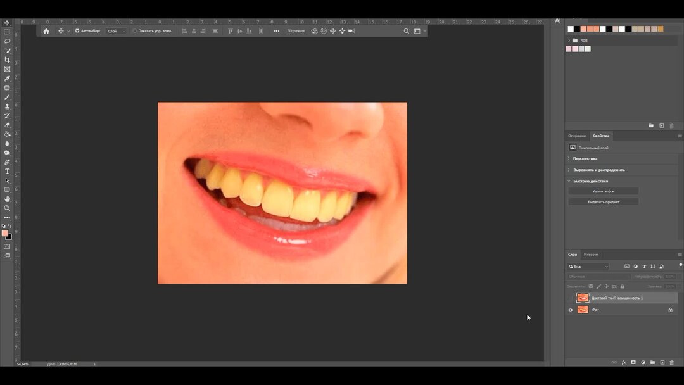The image size is (684, 385).
Task: Hide the Фон layer with the eye icon
Action: (x=571, y=310)
